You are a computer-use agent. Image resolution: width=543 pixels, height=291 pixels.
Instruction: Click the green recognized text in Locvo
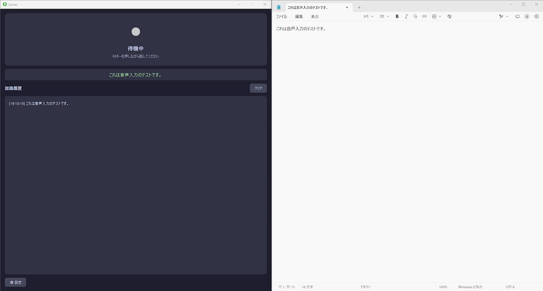(x=136, y=75)
